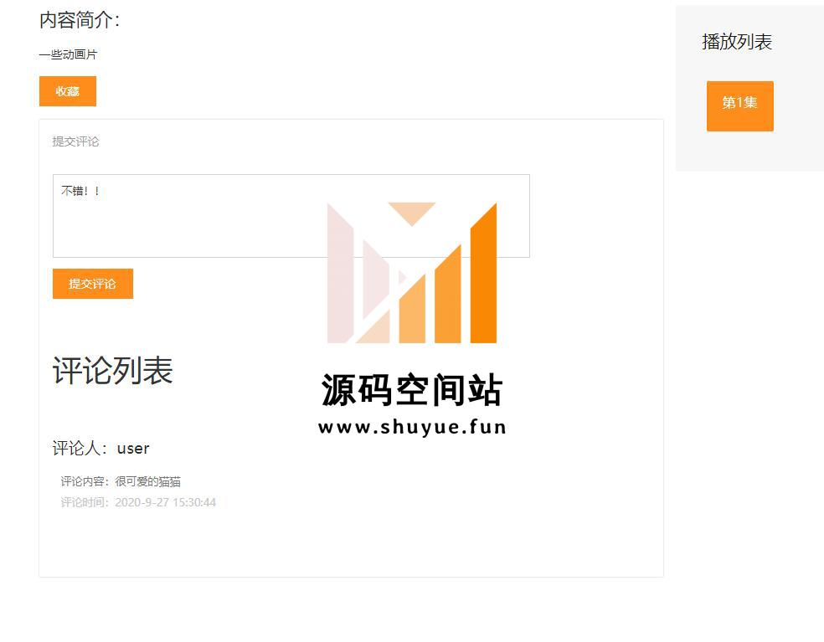Click the 评论列表 heading

click(x=112, y=370)
